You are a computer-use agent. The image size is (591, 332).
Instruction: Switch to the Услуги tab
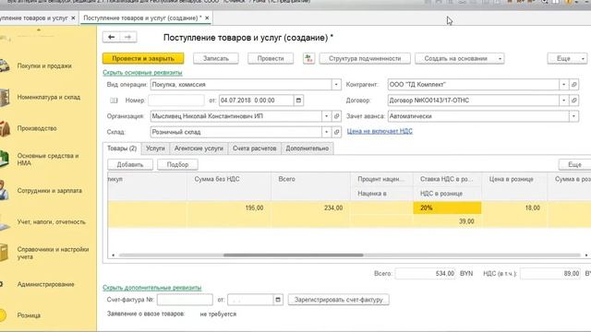tap(155, 148)
